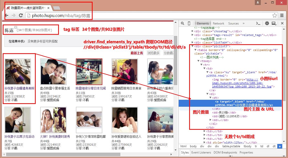The width and height of the screenshot is (288, 158).
Task: Click 'html' in the DOM breadcrumb
Action: 183,146
